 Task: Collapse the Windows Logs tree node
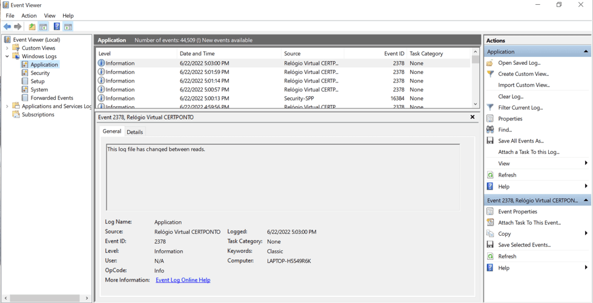(7, 56)
